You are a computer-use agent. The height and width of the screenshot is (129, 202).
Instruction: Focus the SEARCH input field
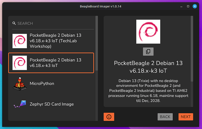coord(53,23)
